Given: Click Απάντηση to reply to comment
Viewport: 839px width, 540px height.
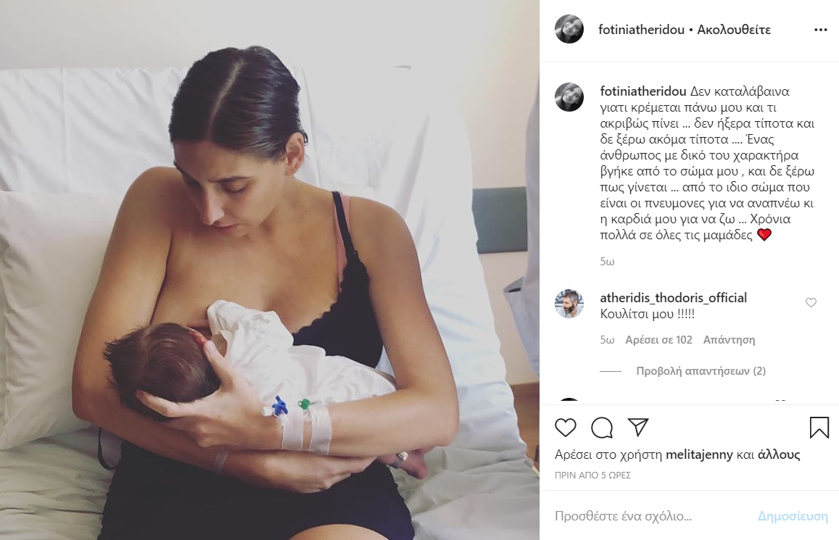Looking at the screenshot, I should (x=729, y=340).
